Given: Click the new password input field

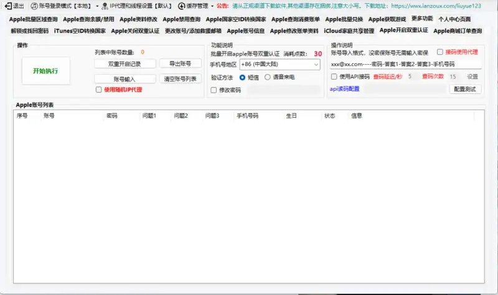Looking at the screenshot, I should (x=284, y=90).
